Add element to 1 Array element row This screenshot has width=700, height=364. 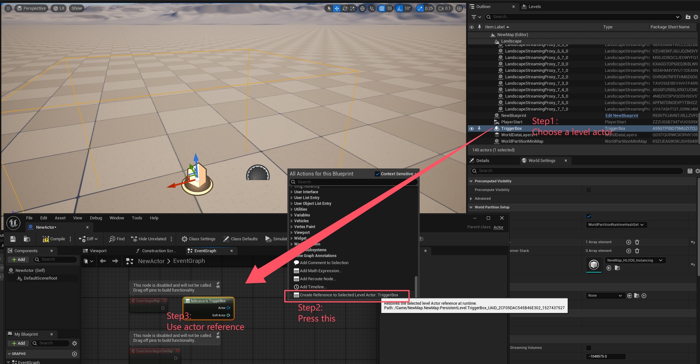[x=628, y=242]
